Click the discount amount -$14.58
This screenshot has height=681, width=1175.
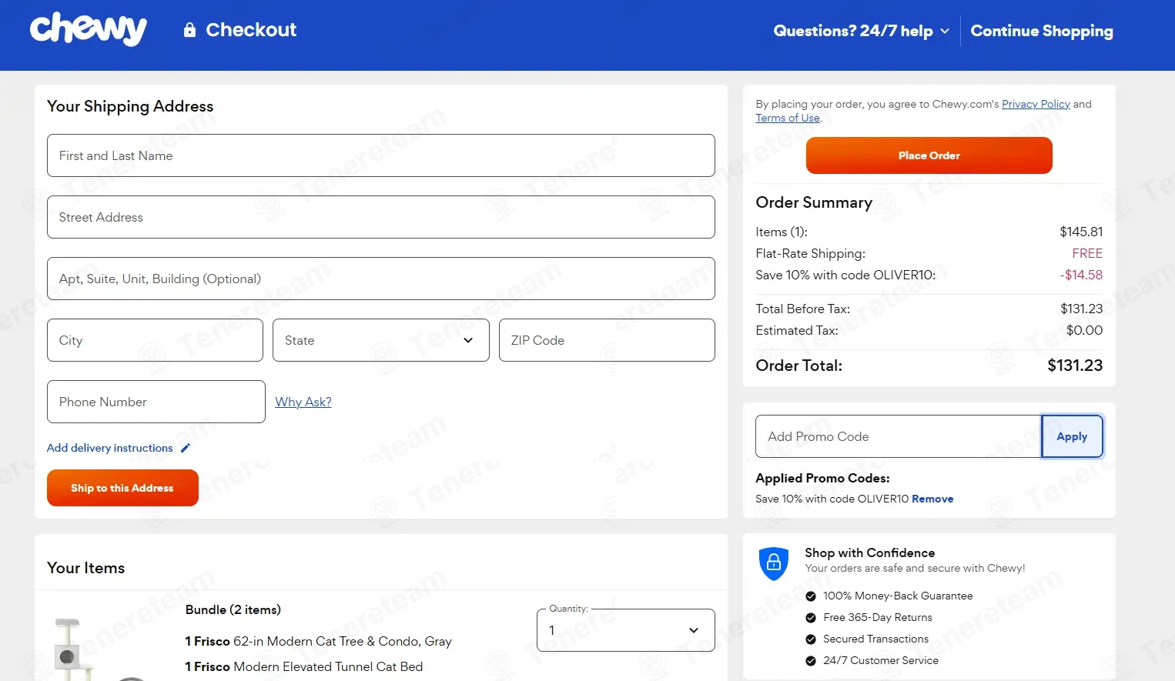[1081, 275]
